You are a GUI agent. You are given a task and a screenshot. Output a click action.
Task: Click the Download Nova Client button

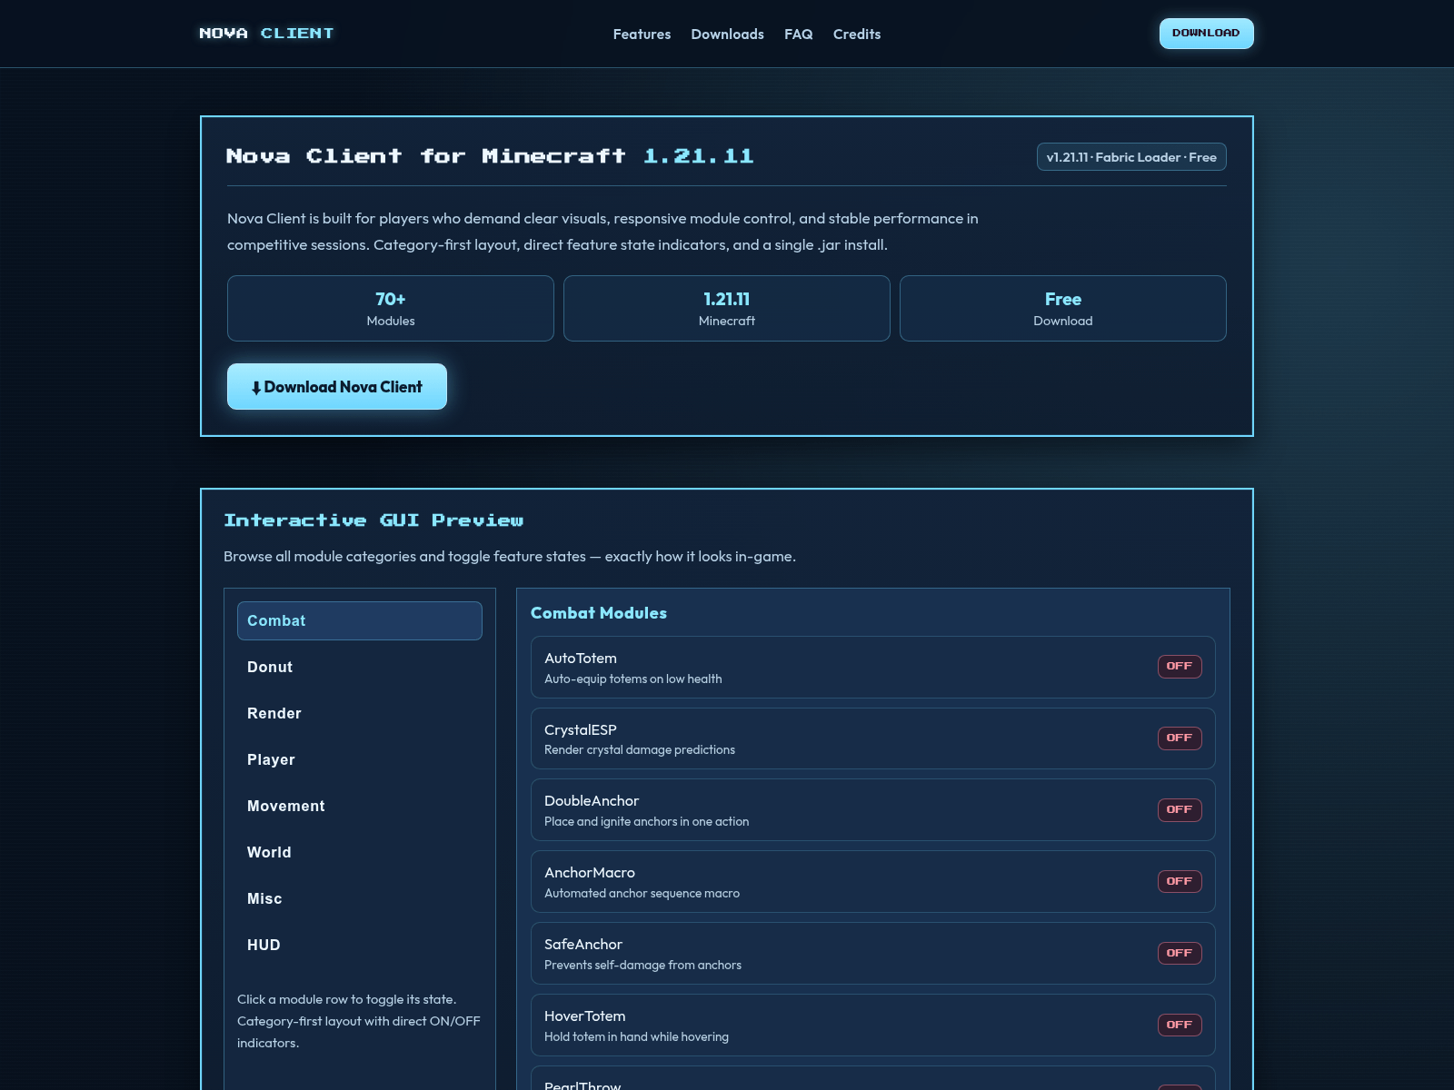[337, 387]
